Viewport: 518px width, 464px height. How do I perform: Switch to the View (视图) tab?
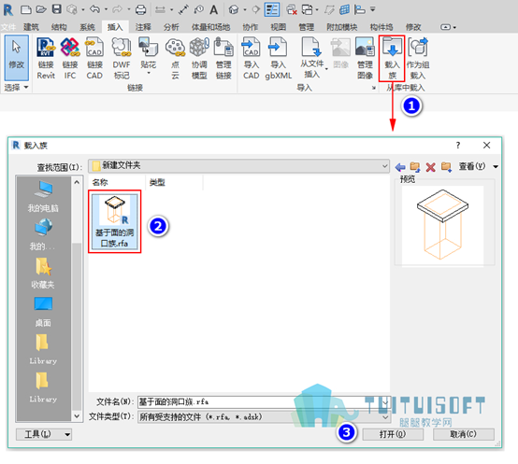tap(278, 27)
